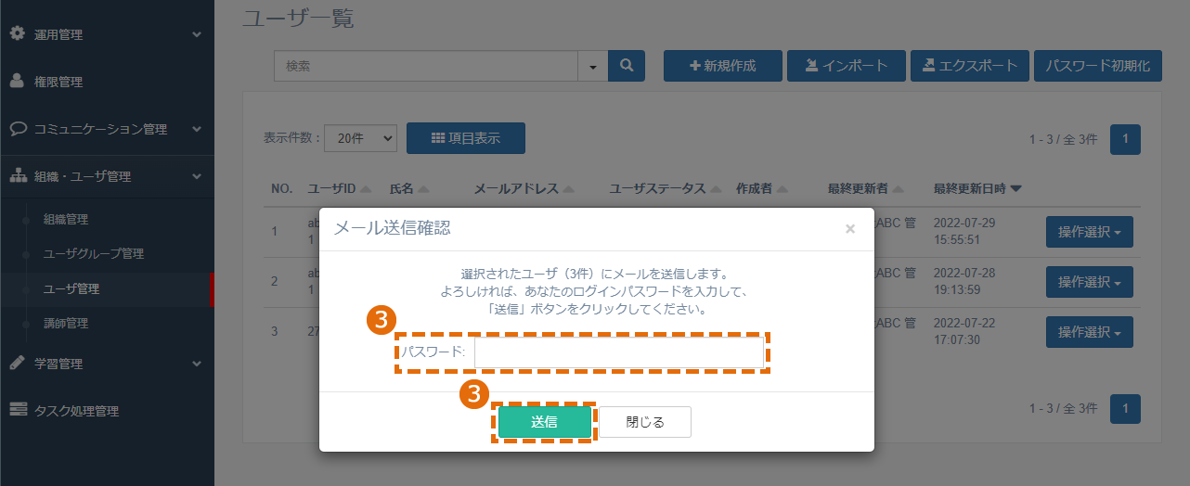
Task: Sort by 最終更新者 column
Action: click(x=865, y=188)
